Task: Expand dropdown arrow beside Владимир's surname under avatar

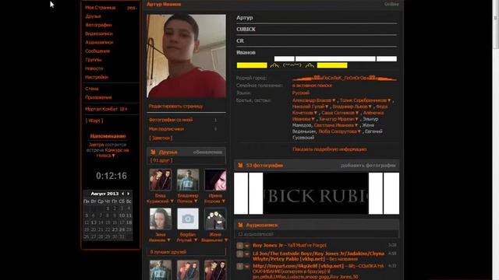Action: click(196, 201)
